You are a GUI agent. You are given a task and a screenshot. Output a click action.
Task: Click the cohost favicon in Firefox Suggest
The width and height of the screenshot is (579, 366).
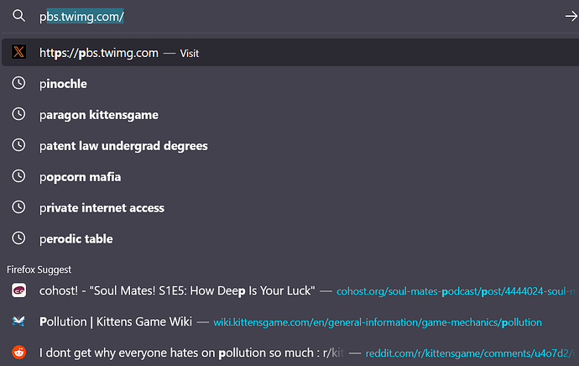(x=18, y=290)
